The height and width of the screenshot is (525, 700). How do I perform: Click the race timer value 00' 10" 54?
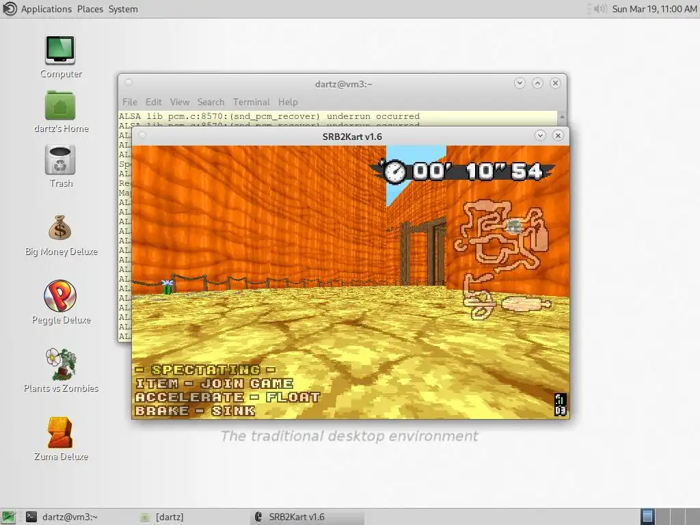[478, 172]
